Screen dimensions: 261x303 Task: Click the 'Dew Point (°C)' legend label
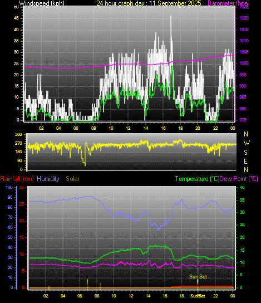pos(239,179)
